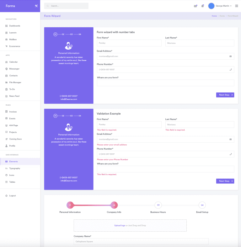Click the Calendar icon in the sidebar
241x247 pixels.
pos(6,62)
